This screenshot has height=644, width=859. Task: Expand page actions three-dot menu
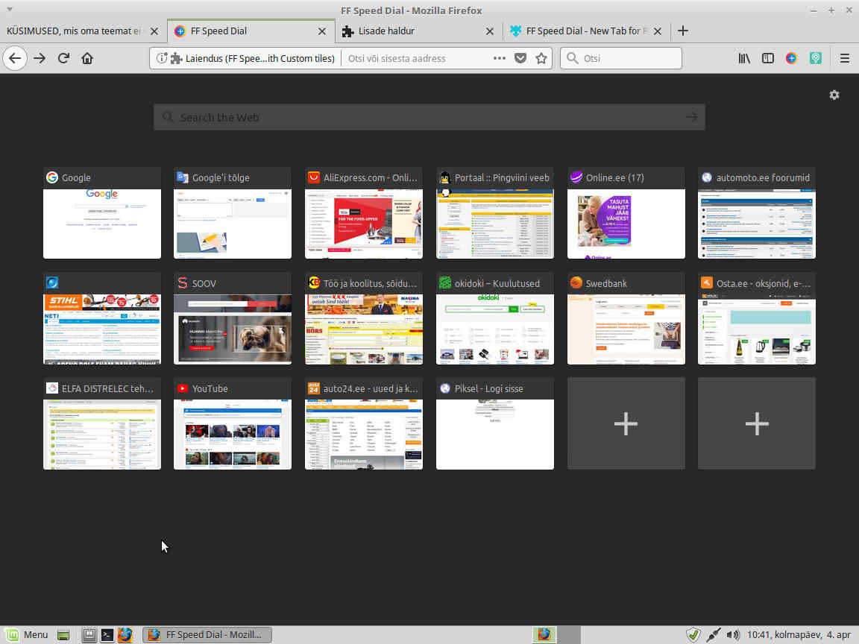coord(499,58)
